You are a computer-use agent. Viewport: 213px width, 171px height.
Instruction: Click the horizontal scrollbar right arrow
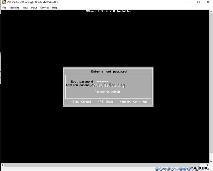pyautogui.click(x=208, y=165)
